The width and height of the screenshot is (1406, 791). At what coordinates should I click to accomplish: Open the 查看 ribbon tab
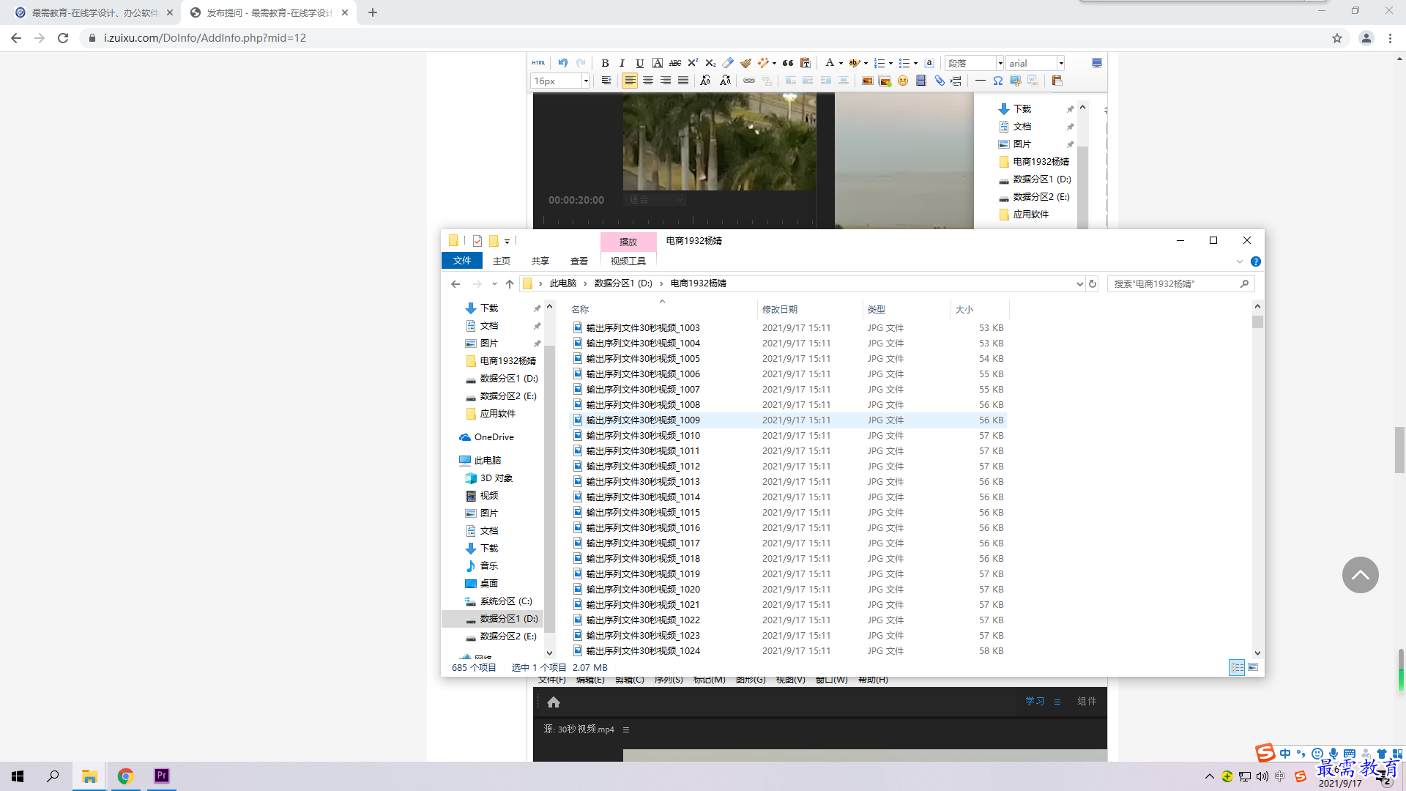tap(579, 261)
